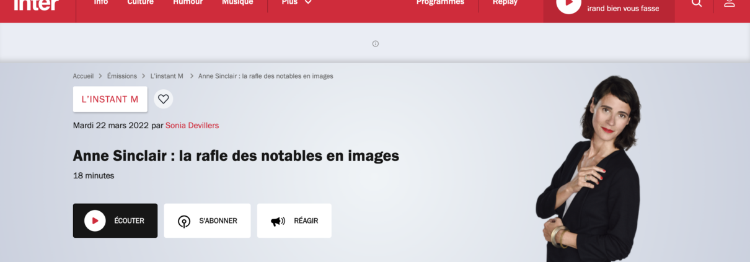Open the Programmes link
This screenshot has height=262, width=750.
[440, 3]
